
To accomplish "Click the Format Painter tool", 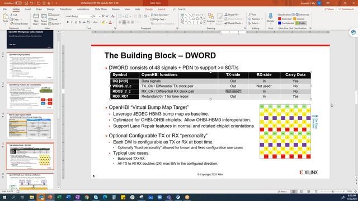I will 19,23.
